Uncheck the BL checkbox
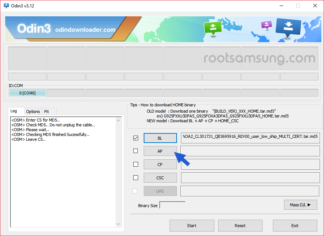This screenshot has height=236, width=324. pos(136,138)
